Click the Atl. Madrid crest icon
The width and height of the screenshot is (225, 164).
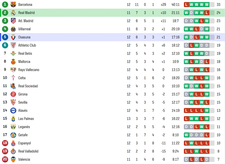pyautogui.click(x=13, y=21)
